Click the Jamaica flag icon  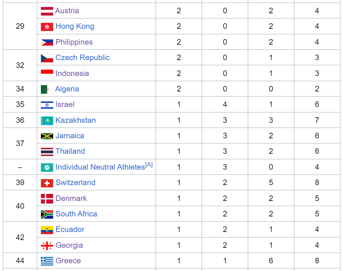pos(47,136)
